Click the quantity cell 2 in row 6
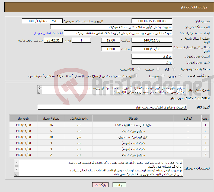Image resolution: width=214 pixels, height=192 pixels. coord(51,155)
